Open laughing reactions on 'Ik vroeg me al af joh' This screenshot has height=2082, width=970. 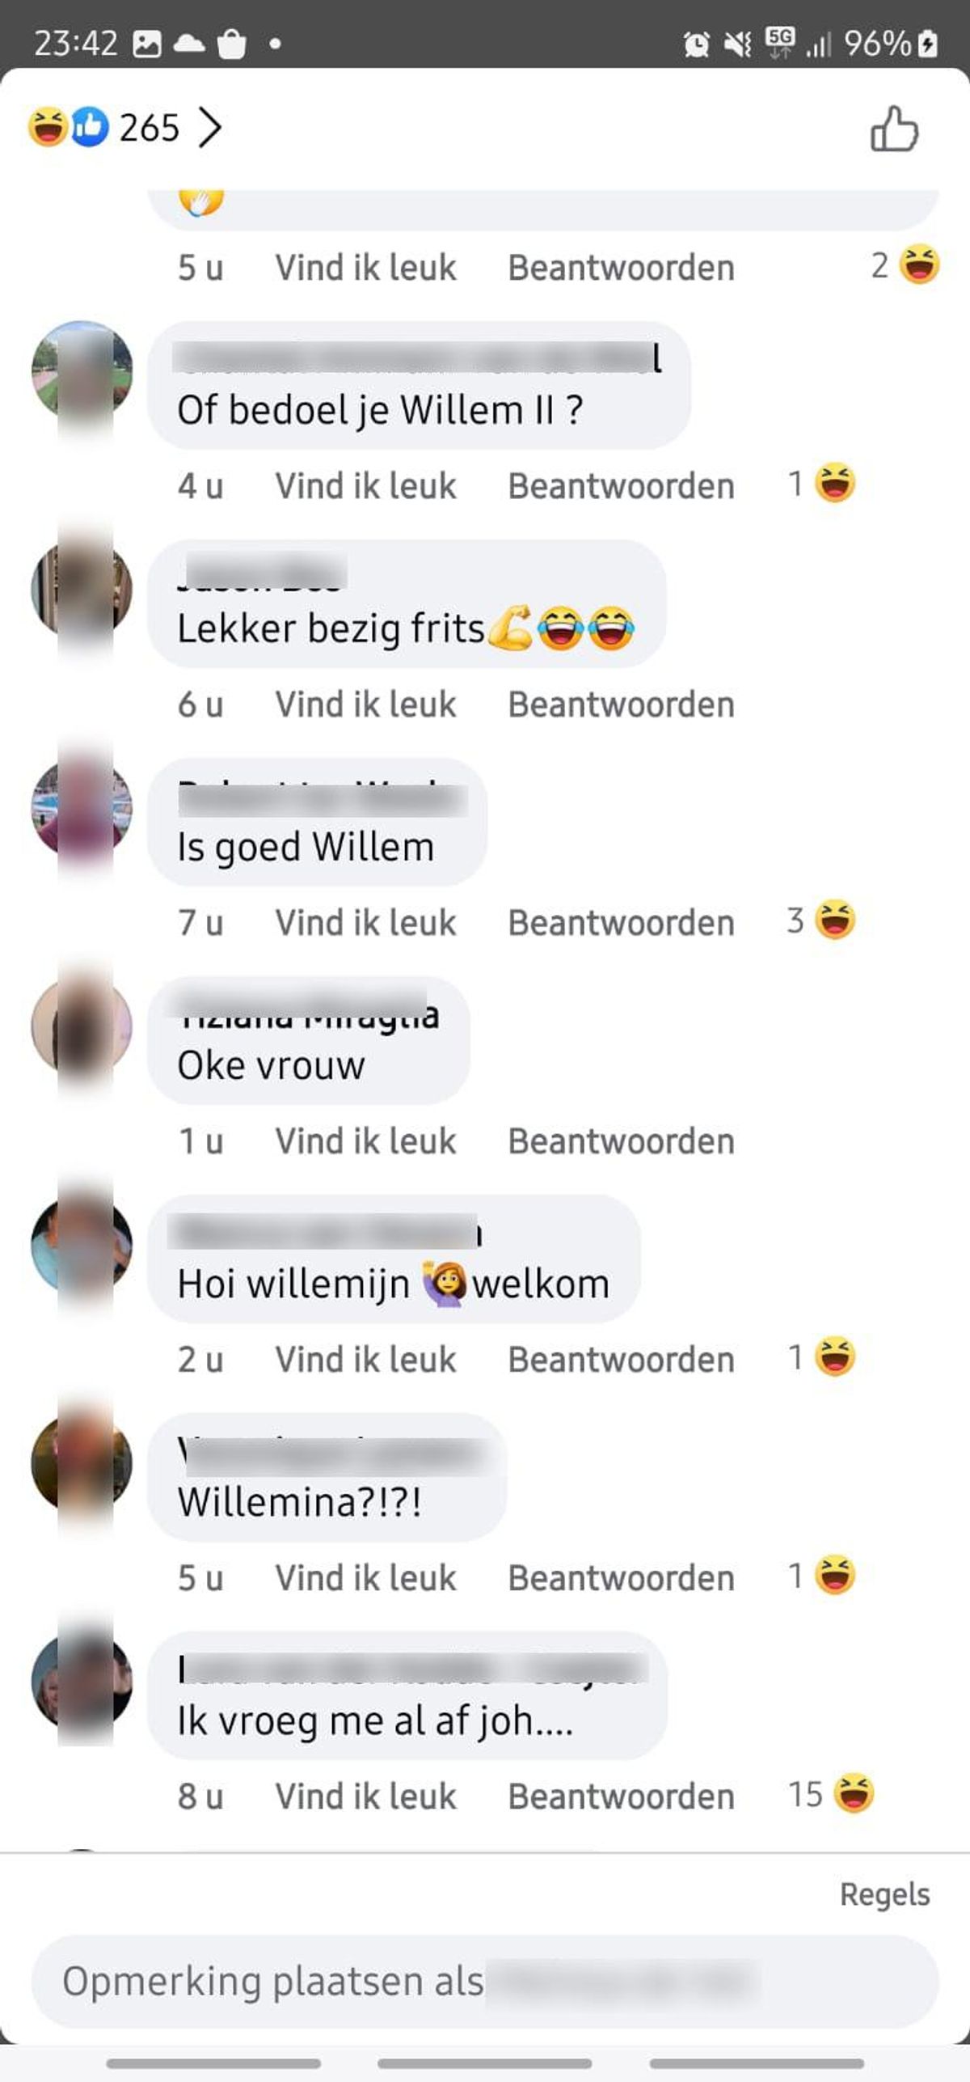coord(831,1795)
